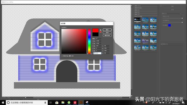Open Microsoft Store from taskbar
The image size is (187, 105).
pos(57,102)
